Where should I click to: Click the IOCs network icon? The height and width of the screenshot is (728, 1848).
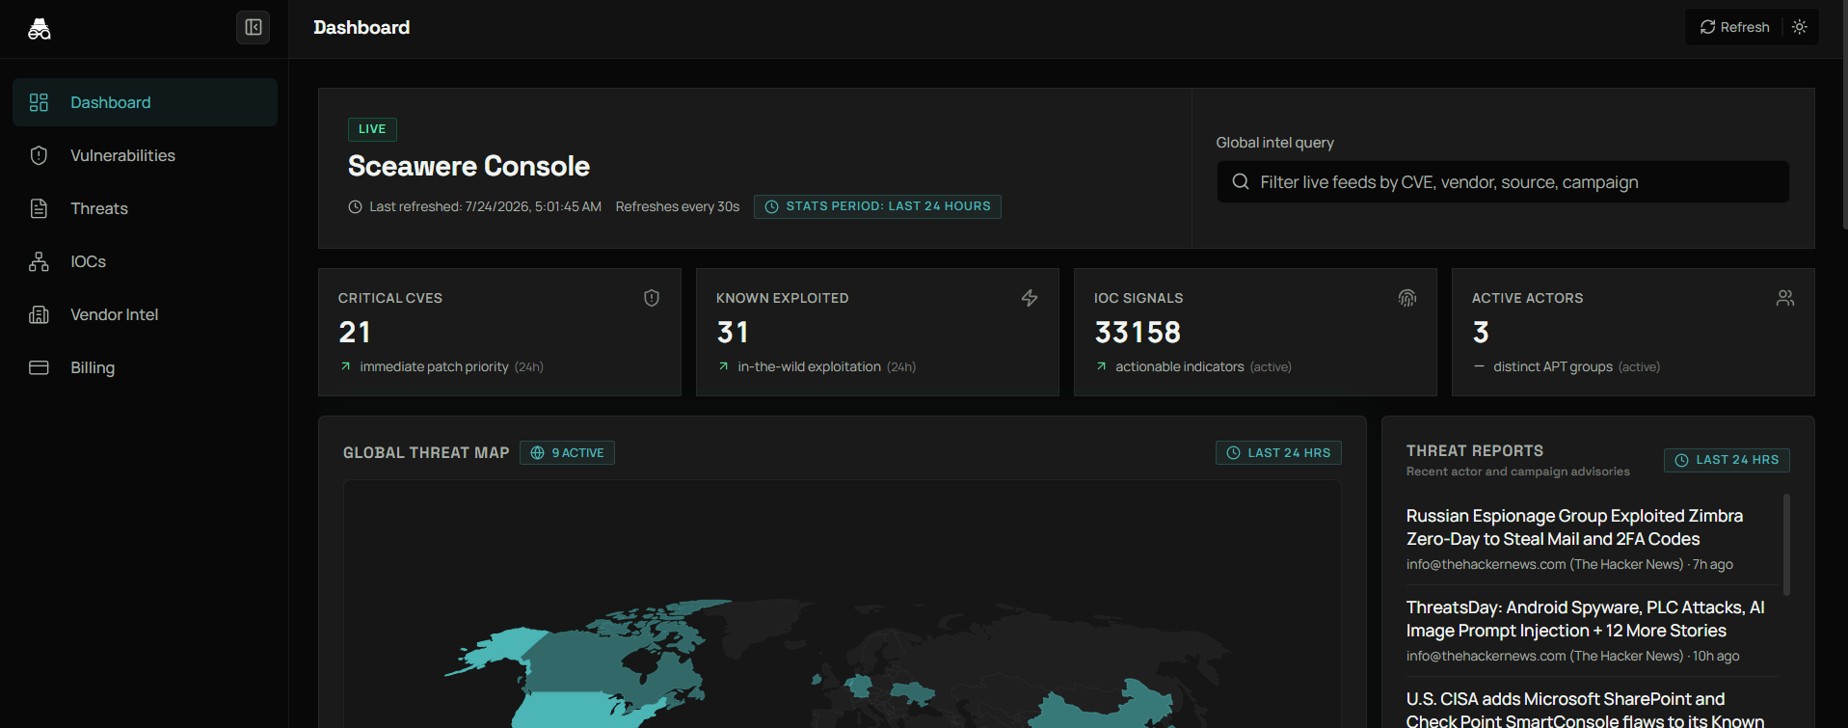[x=39, y=261]
